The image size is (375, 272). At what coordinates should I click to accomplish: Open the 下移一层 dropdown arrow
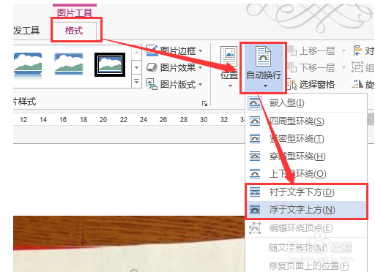(344, 67)
